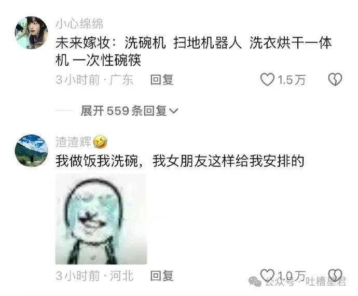Open username 小心绵绵
358x296 pixels.
click(x=79, y=24)
